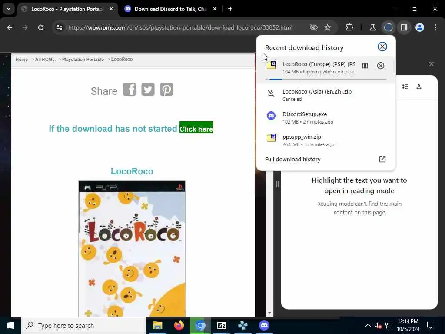Open the network tray icon
The width and height of the screenshot is (445, 334).
coord(389,325)
